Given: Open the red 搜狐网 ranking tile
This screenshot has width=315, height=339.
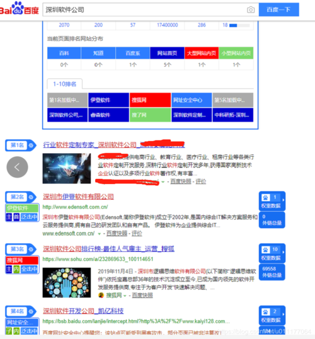Looking at the screenshot, I should pyautogui.click(x=150, y=100).
